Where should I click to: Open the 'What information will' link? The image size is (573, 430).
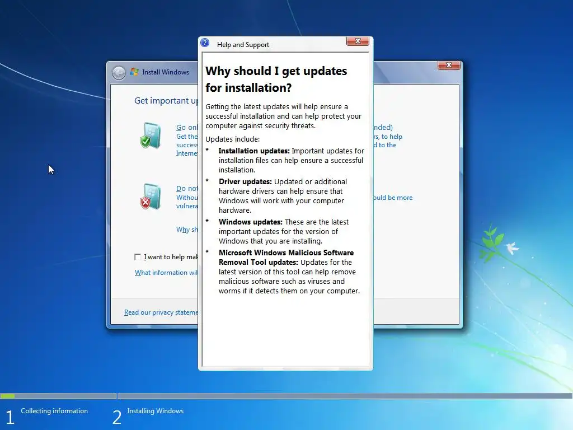(x=166, y=273)
